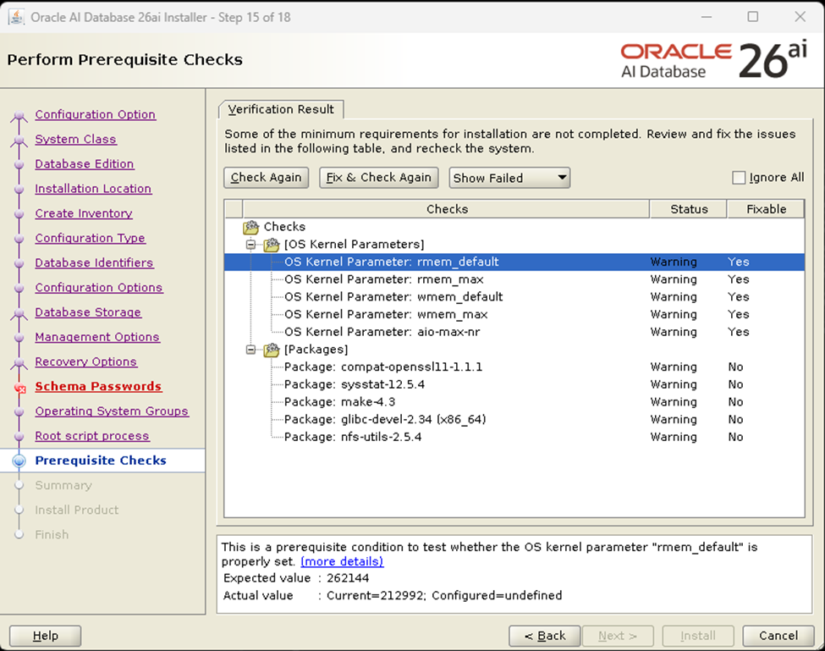
Task: Open the more details link
Action: coord(342,561)
